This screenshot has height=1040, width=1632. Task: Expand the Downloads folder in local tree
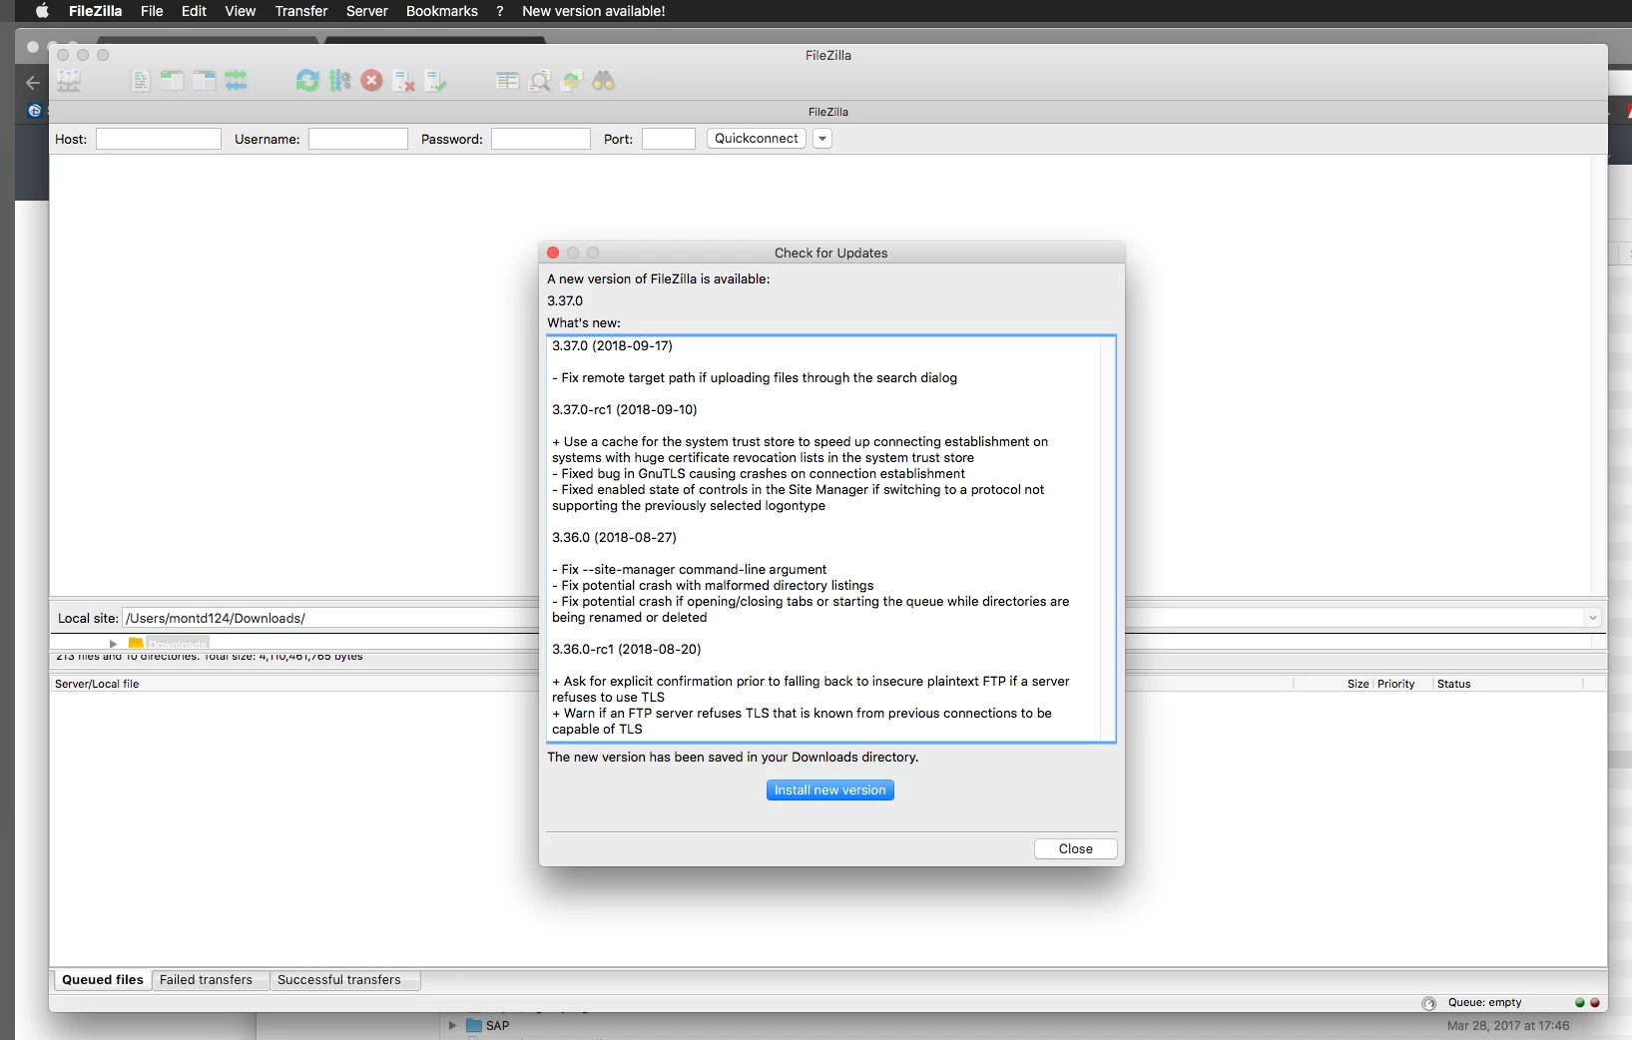tap(113, 644)
